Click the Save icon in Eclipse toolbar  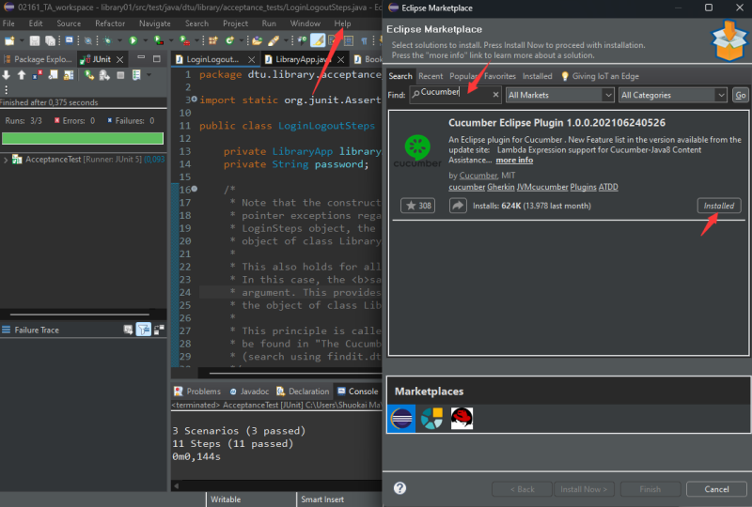pyautogui.click(x=35, y=40)
